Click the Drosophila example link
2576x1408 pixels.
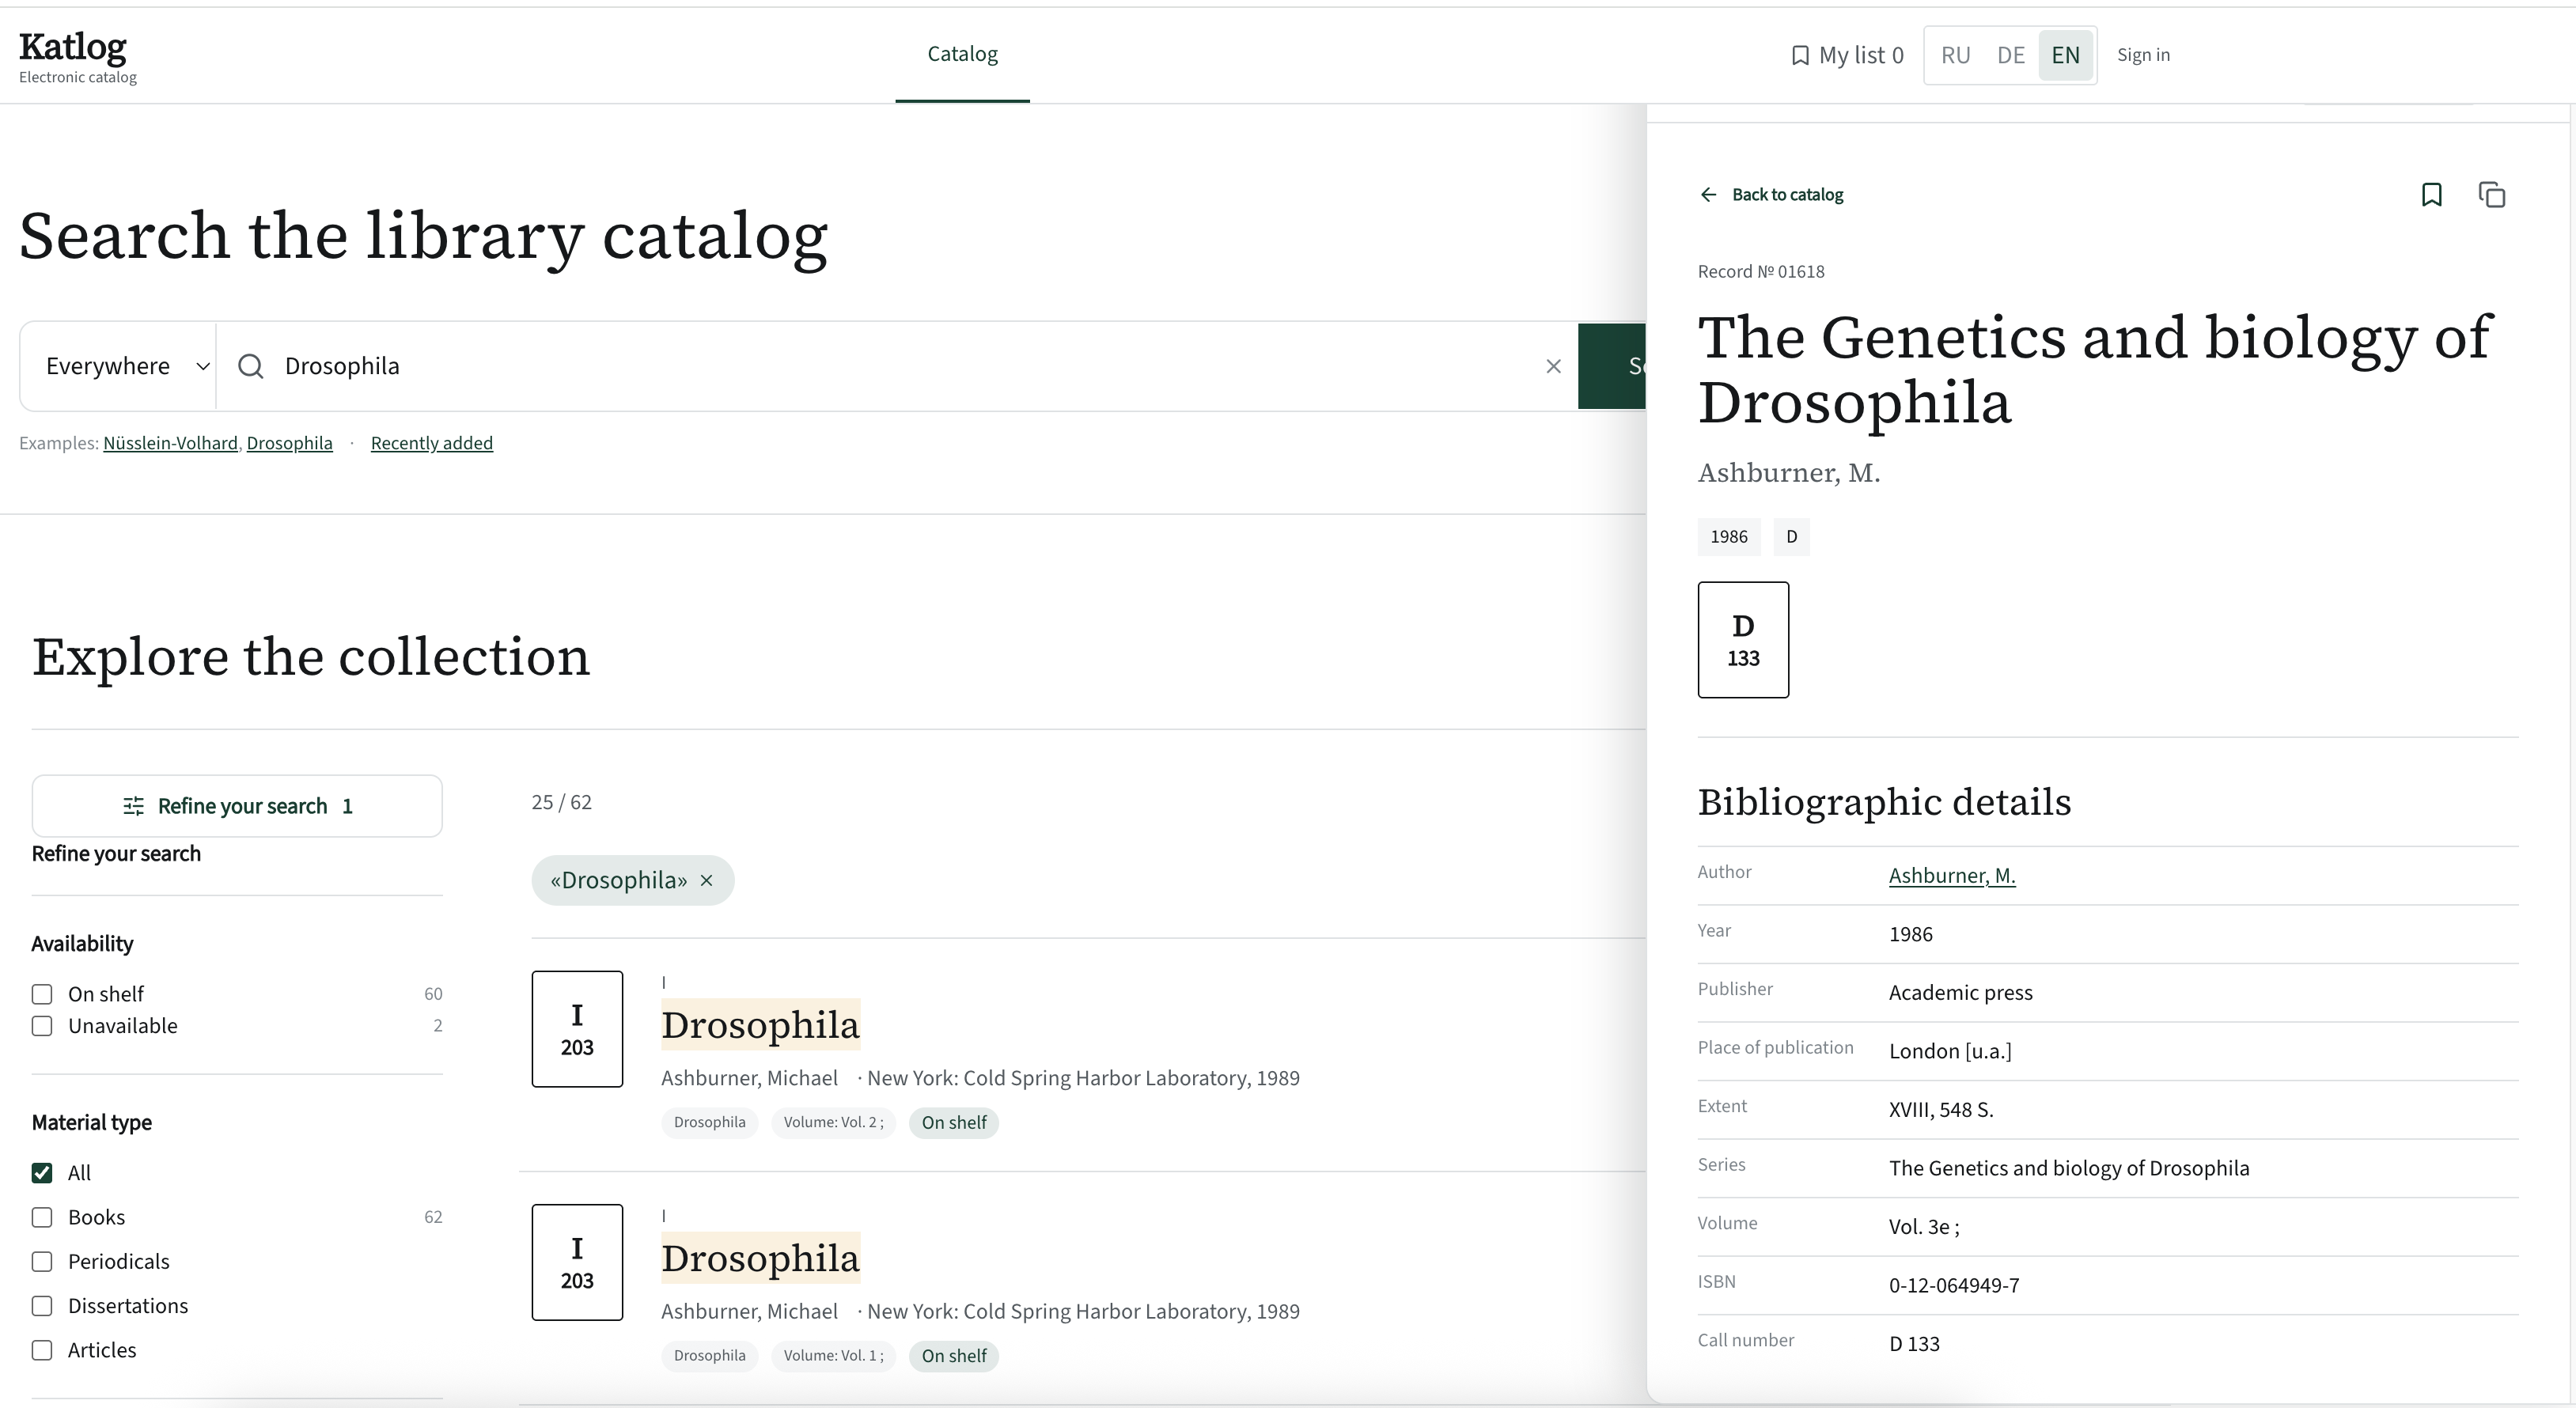coord(289,443)
